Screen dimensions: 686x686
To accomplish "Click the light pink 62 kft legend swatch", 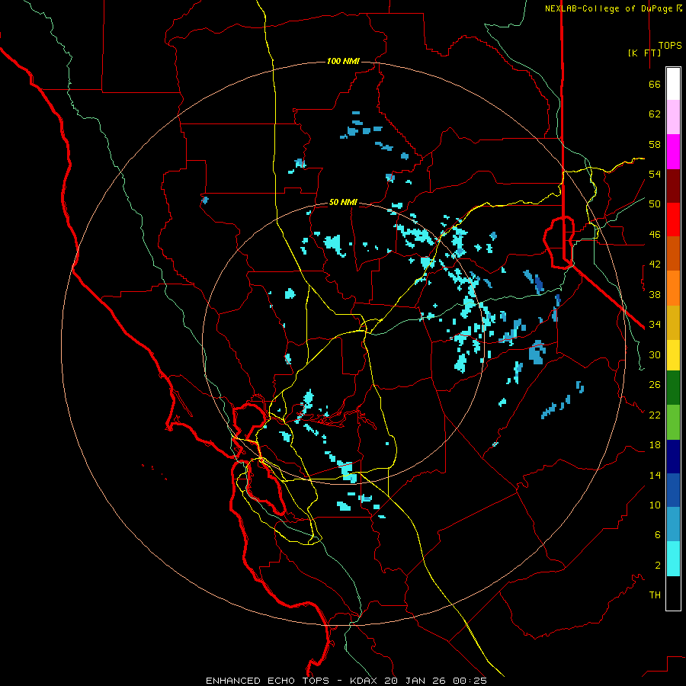I will 673,117.
